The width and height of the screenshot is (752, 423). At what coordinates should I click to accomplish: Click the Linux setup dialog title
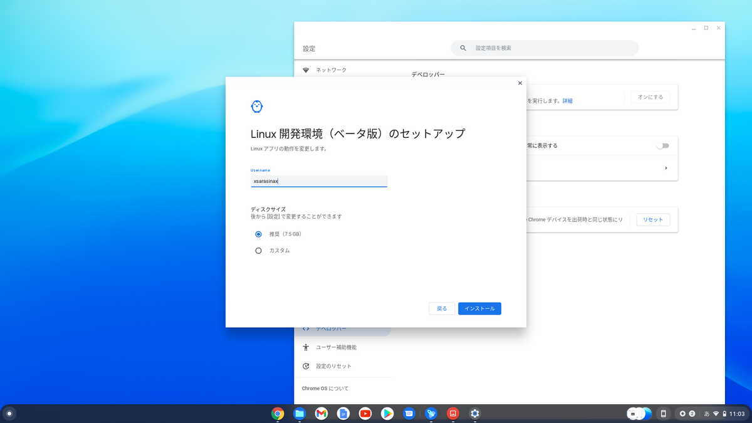tap(358, 133)
